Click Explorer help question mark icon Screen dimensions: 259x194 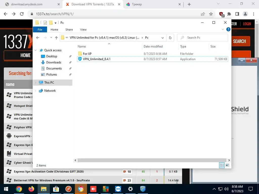point(228,29)
